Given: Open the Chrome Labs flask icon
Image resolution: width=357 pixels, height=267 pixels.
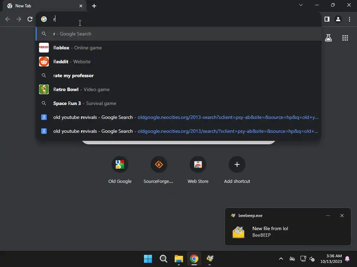Looking at the screenshot, I should coord(328,38).
